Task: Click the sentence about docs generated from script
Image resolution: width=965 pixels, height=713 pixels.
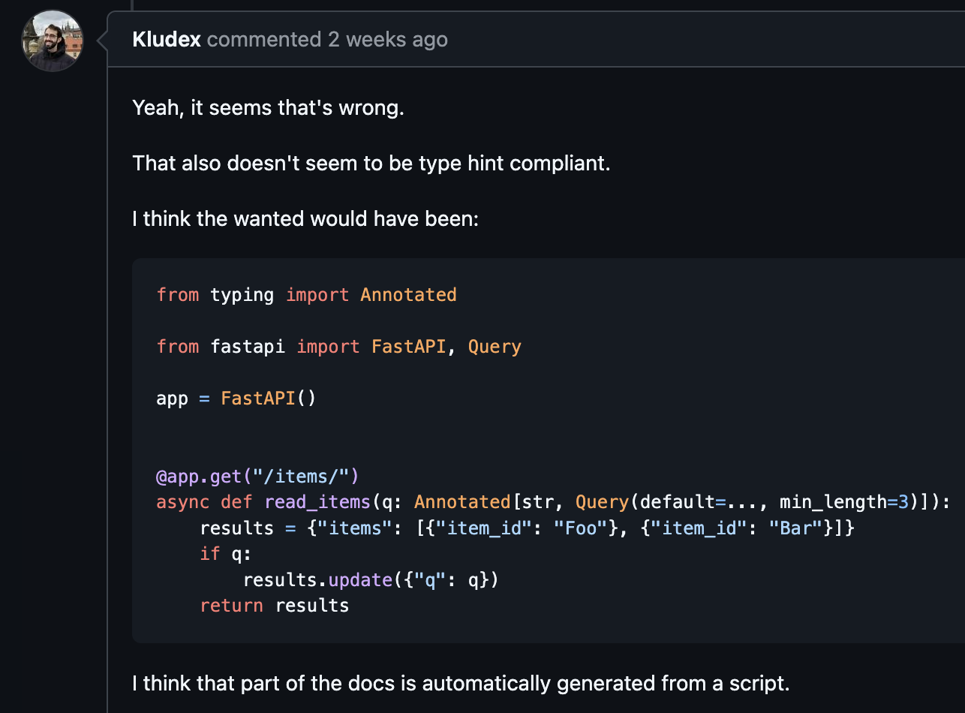Action: coord(461,683)
